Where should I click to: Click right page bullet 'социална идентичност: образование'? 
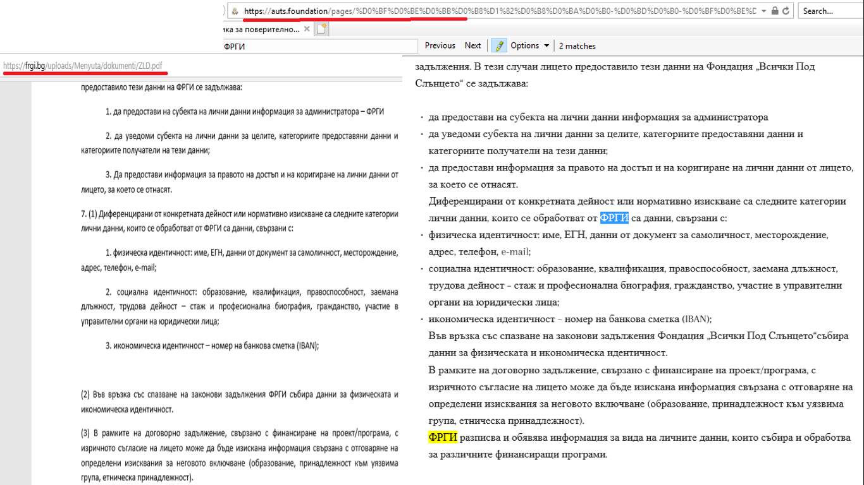click(x=635, y=285)
